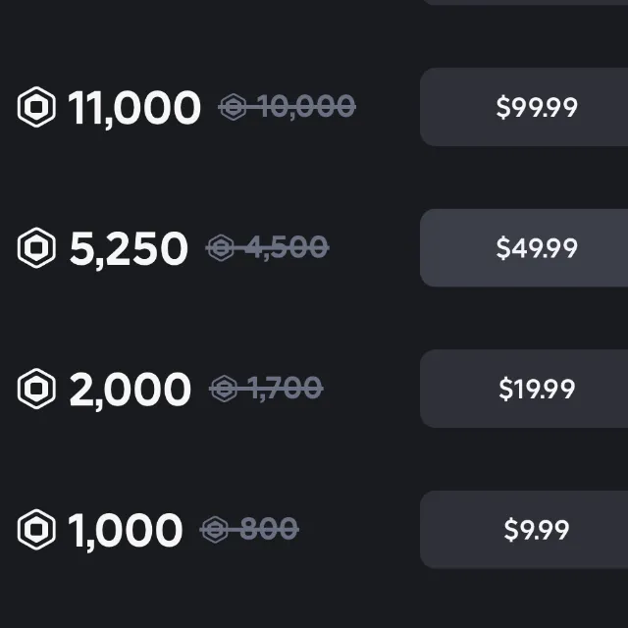Click the Robux icon beside 11,000
This screenshot has height=628, width=628.
click(x=37, y=107)
